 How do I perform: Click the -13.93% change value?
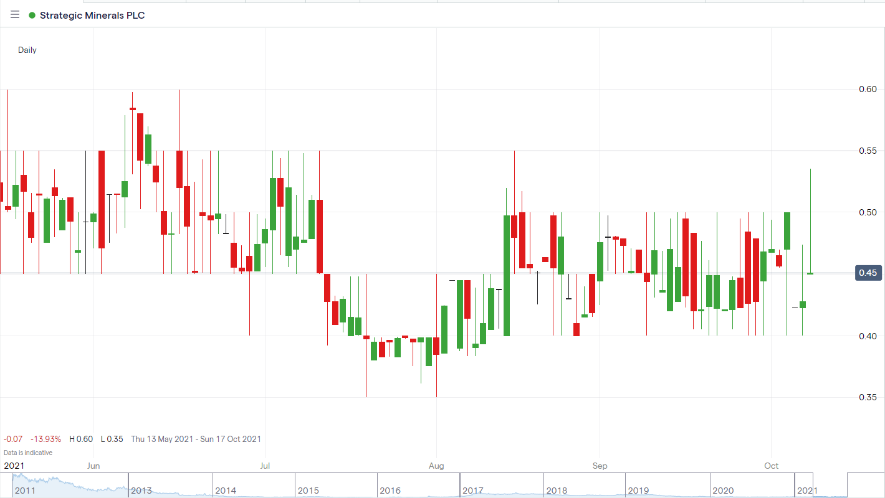coord(46,439)
